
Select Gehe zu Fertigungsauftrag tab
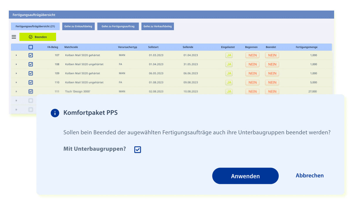coord(118,26)
